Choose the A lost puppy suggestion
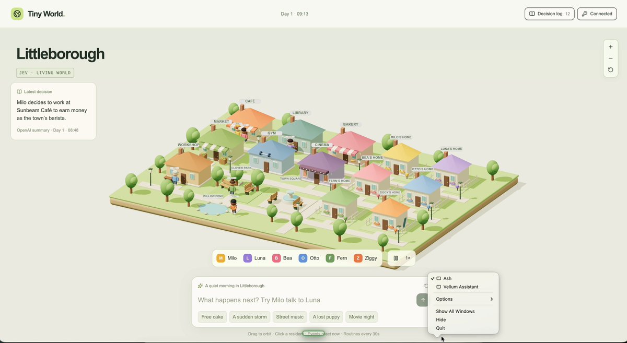Screen dimensions: 627x343 pyautogui.click(x=327, y=317)
